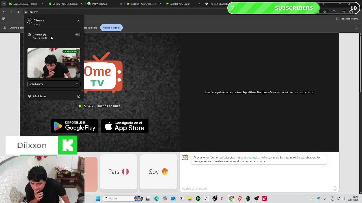Navigate back with the browser back arrow
Screen dimensions: 362x203
coord(4,12)
